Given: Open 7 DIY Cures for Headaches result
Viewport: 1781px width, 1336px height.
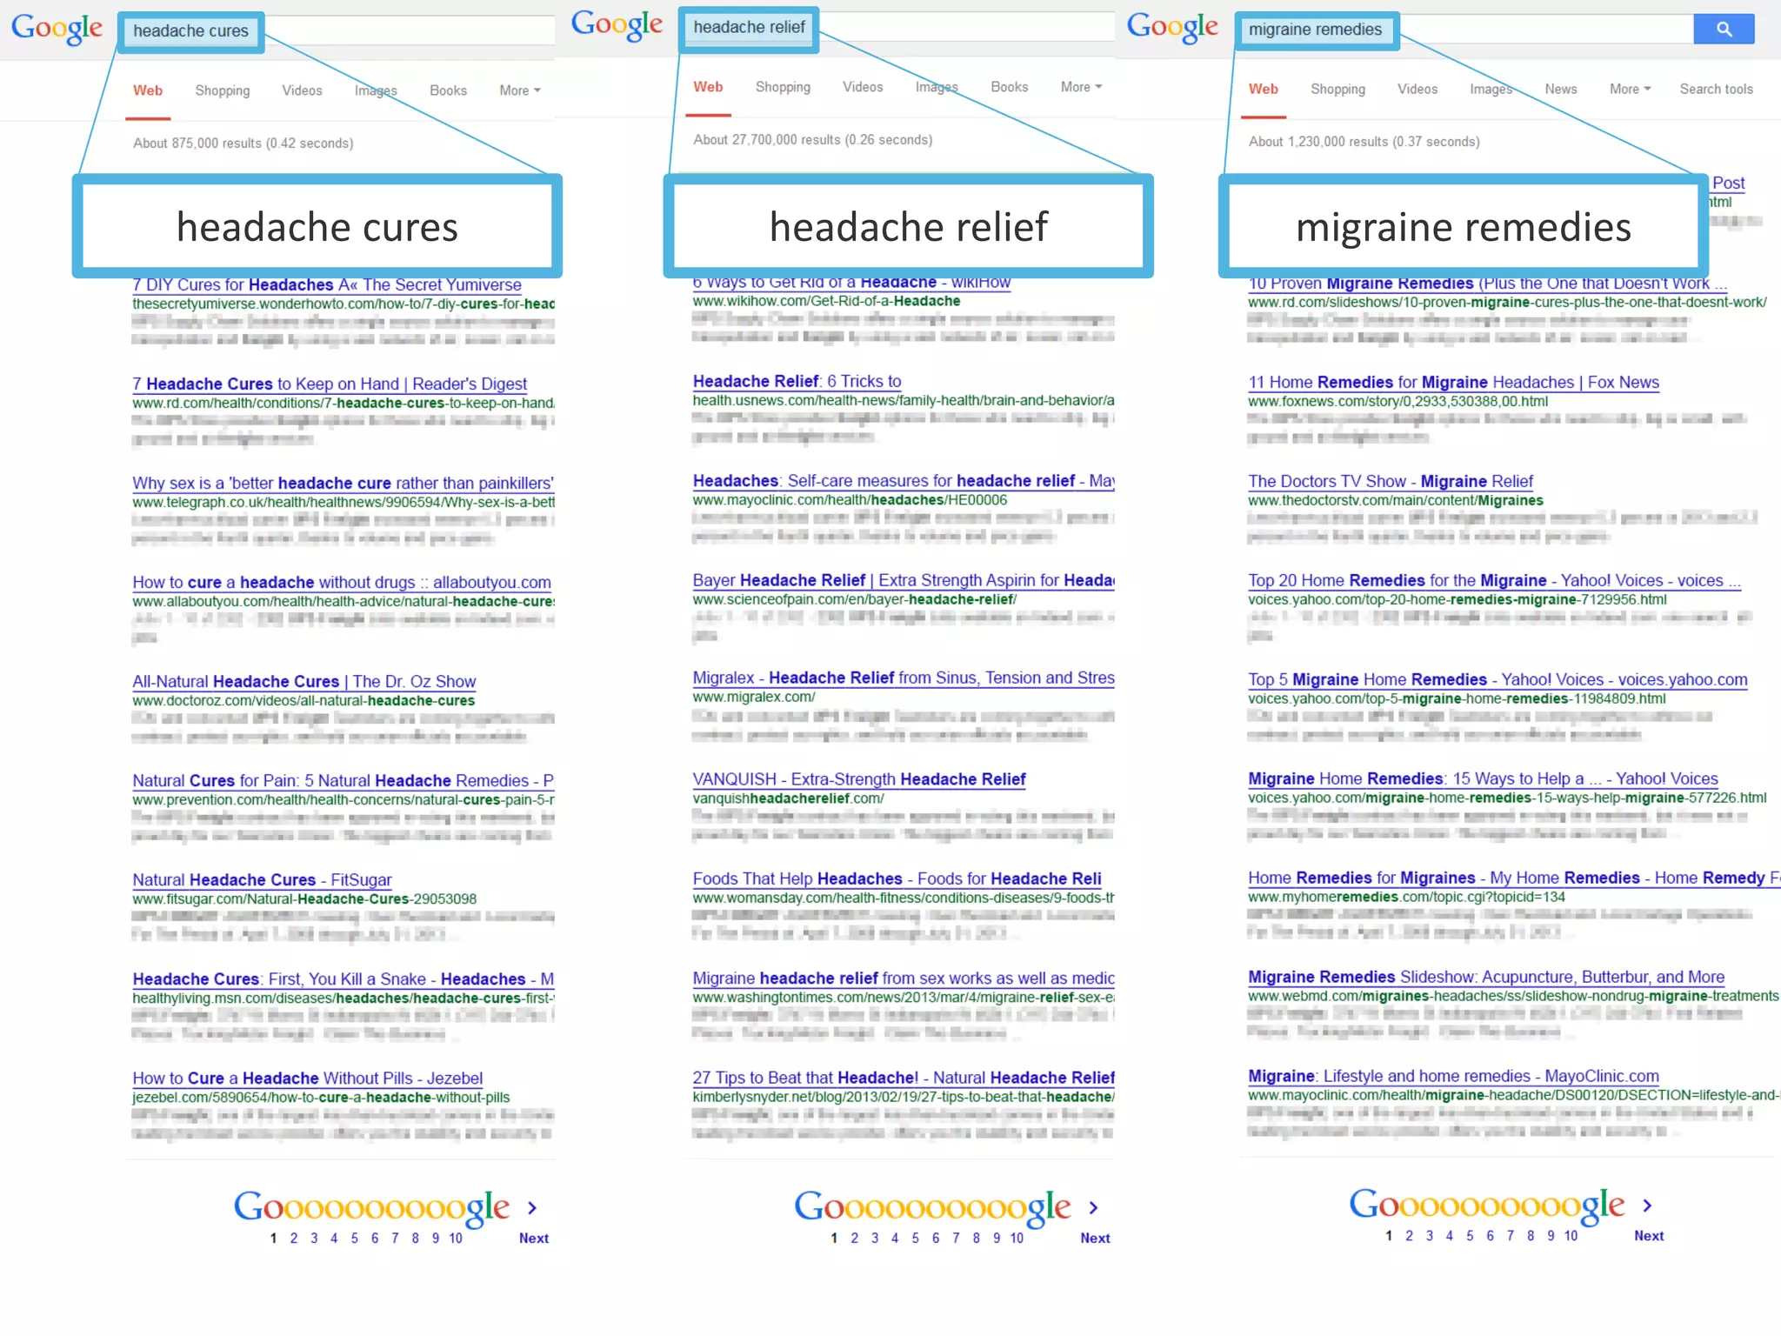Looking at the screenshot, I should click(x=327, y=284).
